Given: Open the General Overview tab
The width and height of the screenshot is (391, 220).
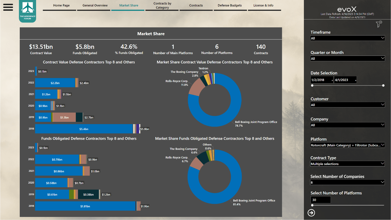Looking at the screenshot, I should 95,5.
